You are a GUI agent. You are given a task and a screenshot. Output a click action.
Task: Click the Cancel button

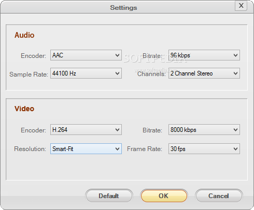[x=219, y=196]
